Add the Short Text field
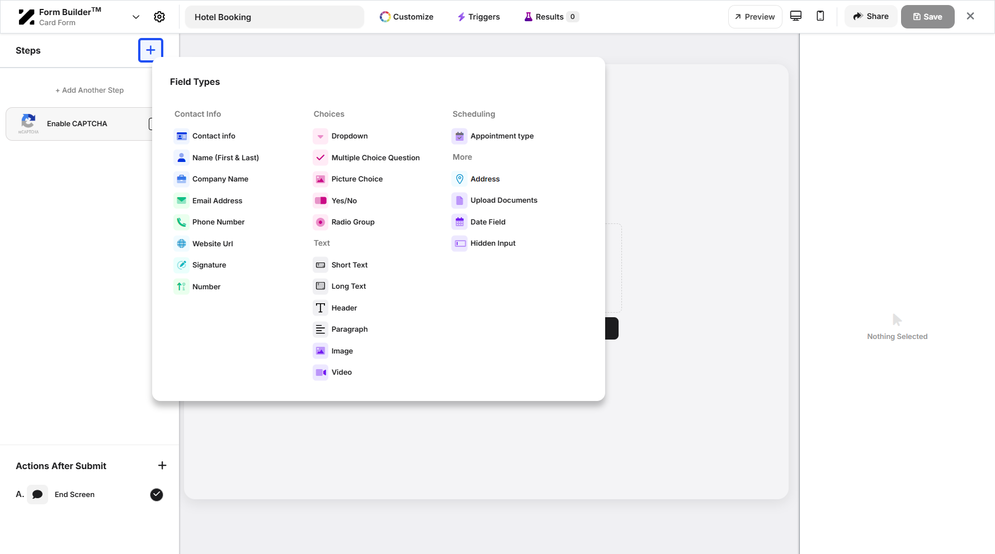995x554 pixels. click(x=341, y=265)
